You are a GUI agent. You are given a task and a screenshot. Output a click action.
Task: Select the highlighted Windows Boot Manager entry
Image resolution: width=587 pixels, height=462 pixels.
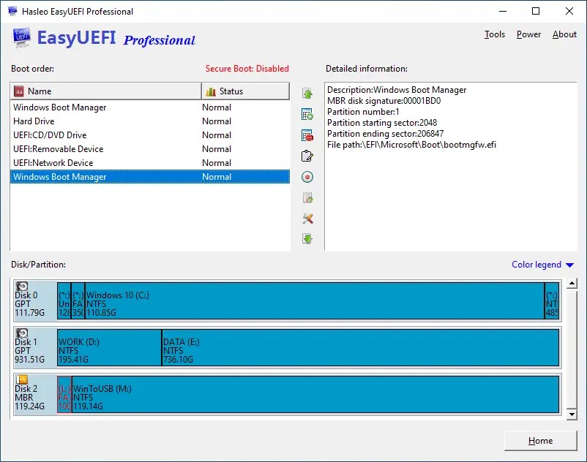pyautogui.click(x=150, y=177)
